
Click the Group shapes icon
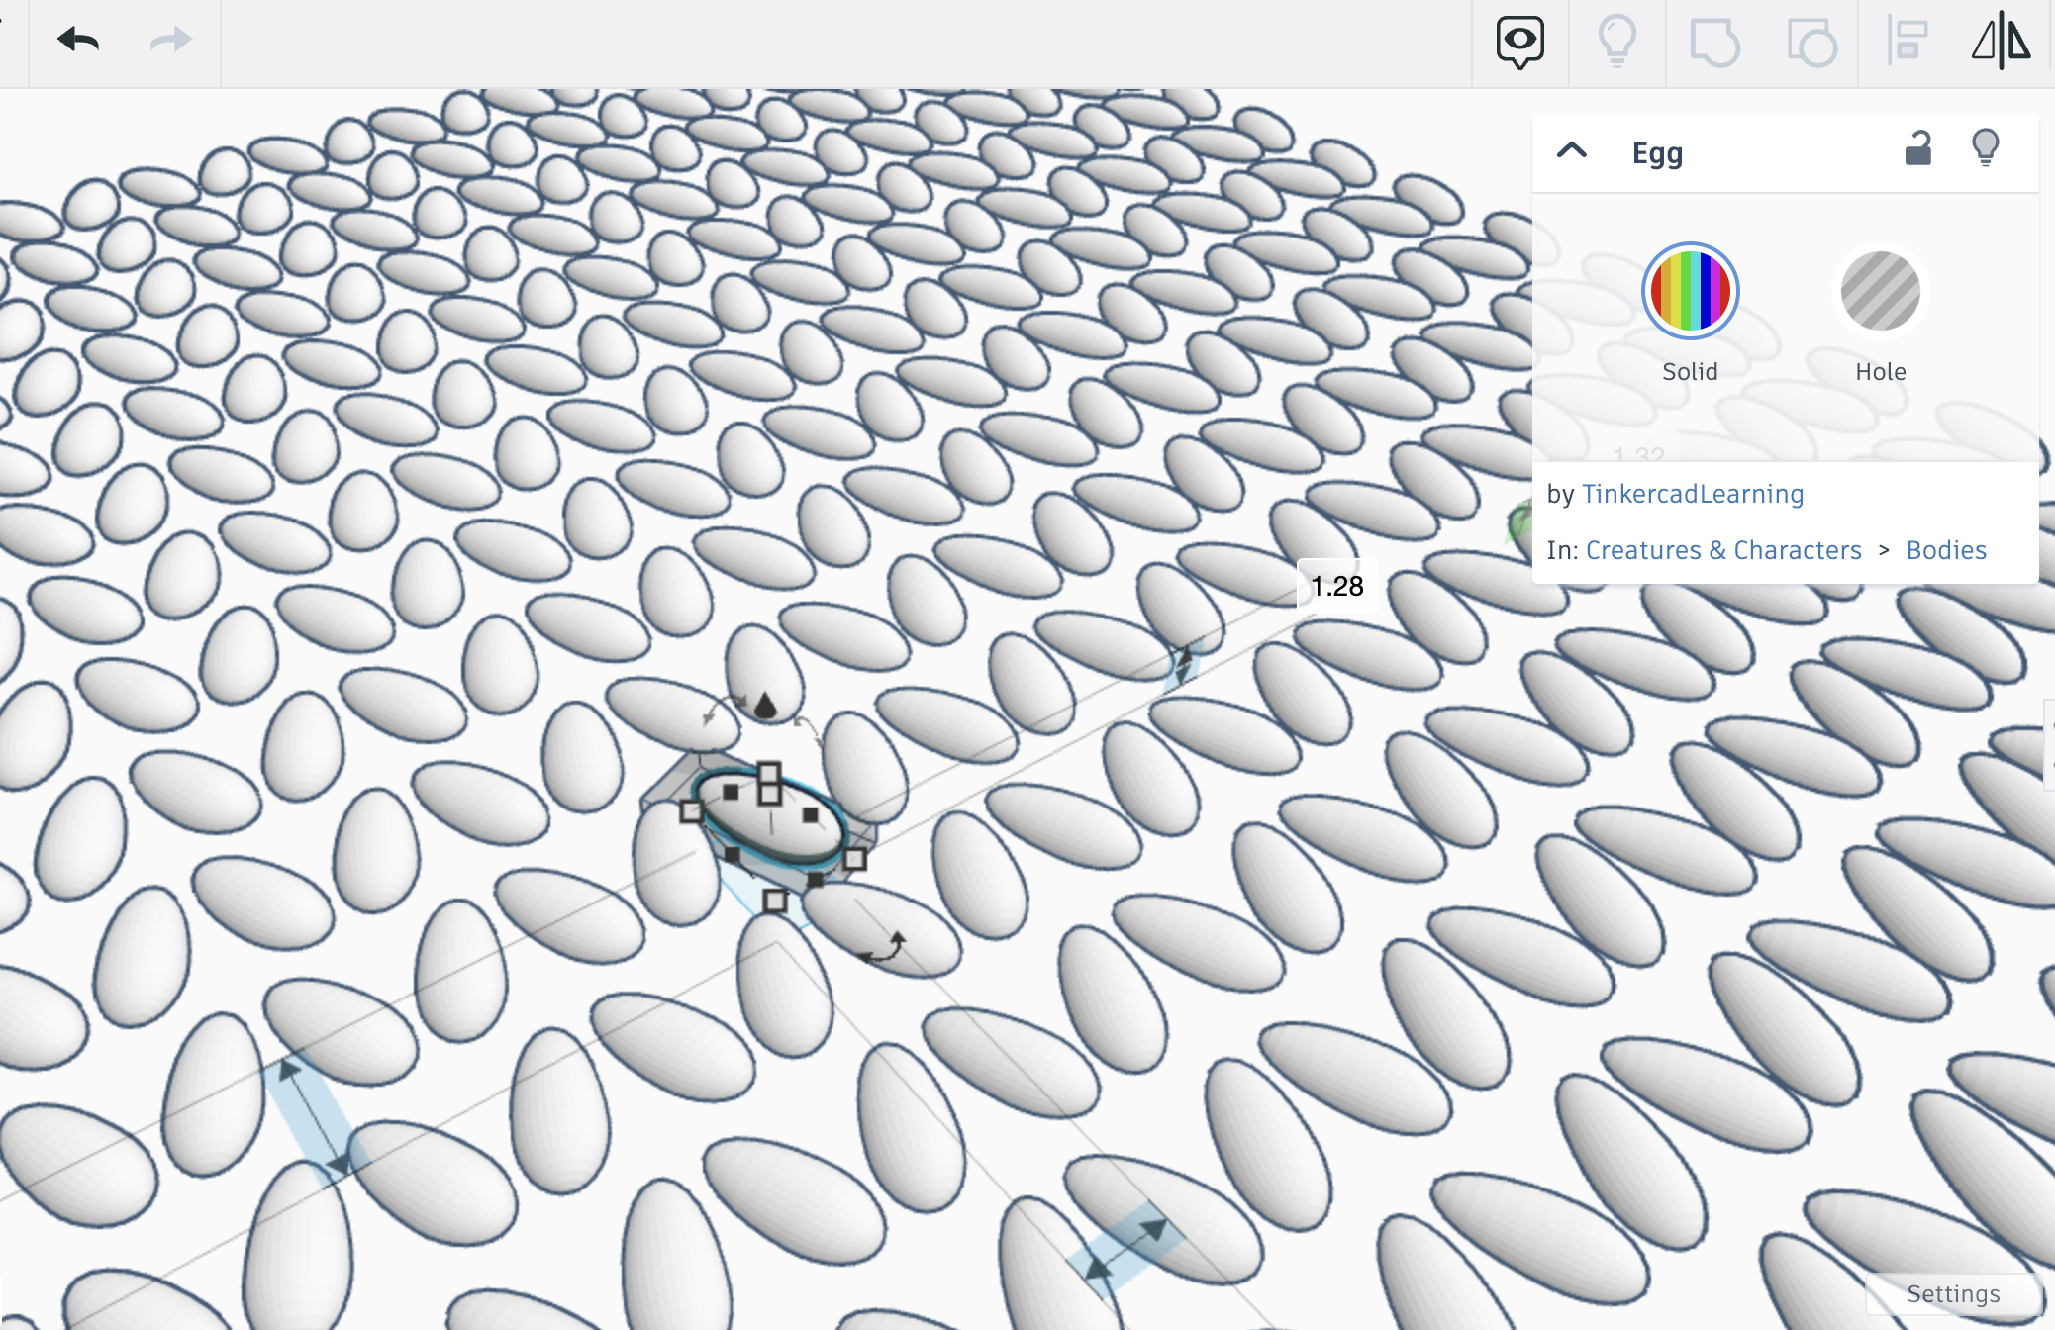(x=1714, y=44)
